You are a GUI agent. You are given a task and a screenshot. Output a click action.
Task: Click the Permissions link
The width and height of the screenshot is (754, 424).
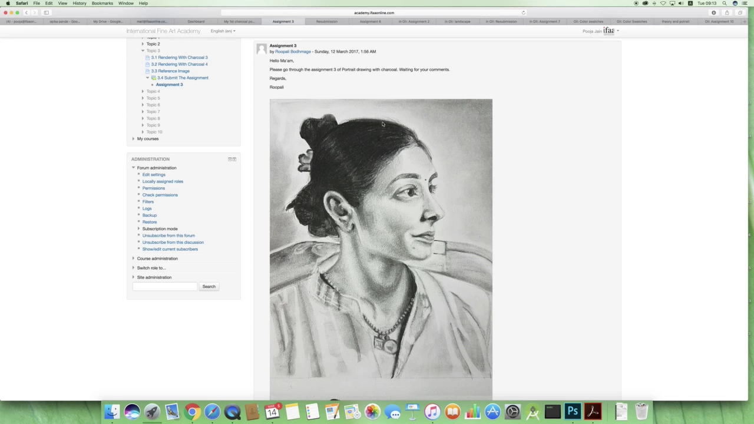coord(153,188)
